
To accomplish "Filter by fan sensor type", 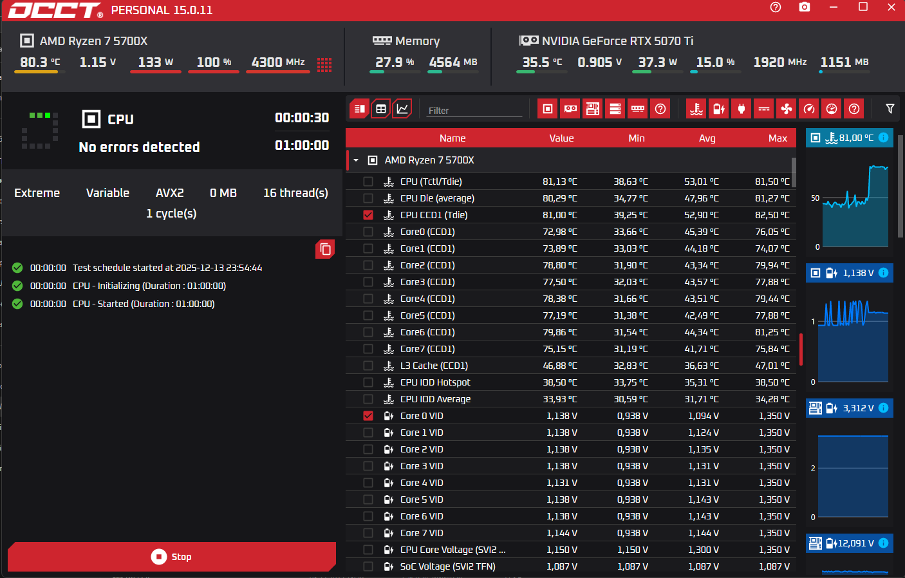I will coord(787,109).
